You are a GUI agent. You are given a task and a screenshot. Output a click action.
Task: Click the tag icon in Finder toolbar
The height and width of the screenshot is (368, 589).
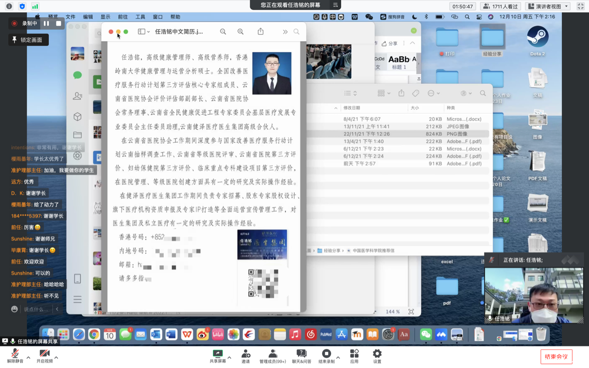pos(415,93)
